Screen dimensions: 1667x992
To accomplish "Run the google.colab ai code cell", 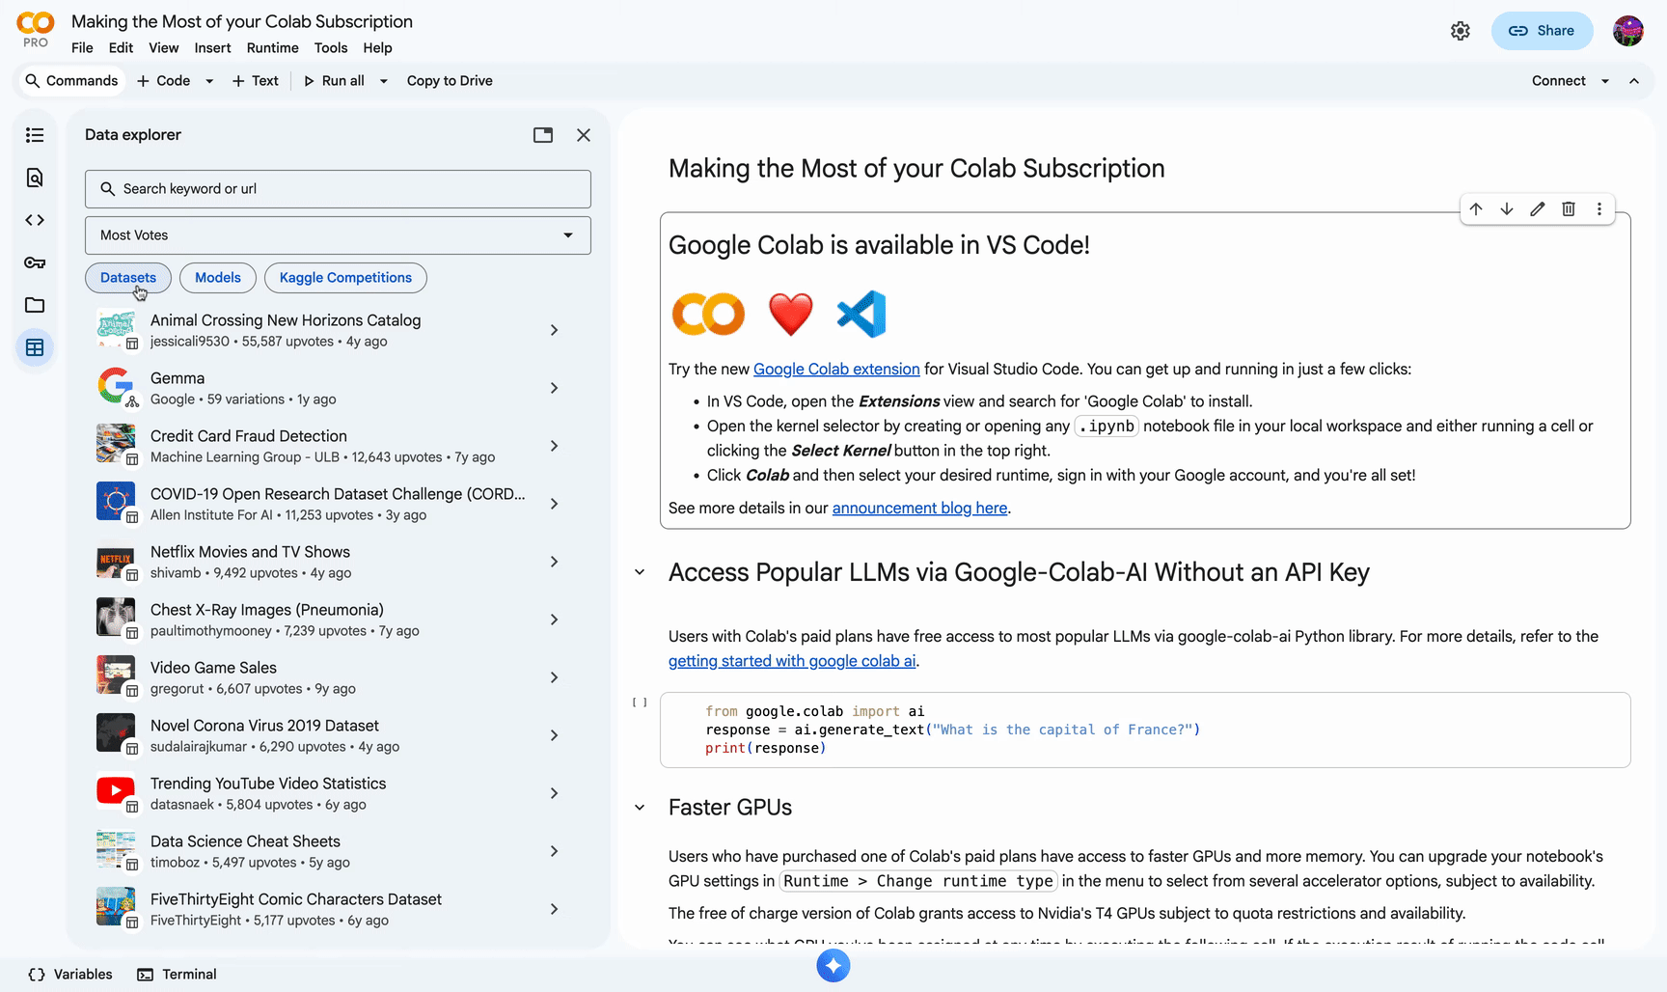I will 640,703.
